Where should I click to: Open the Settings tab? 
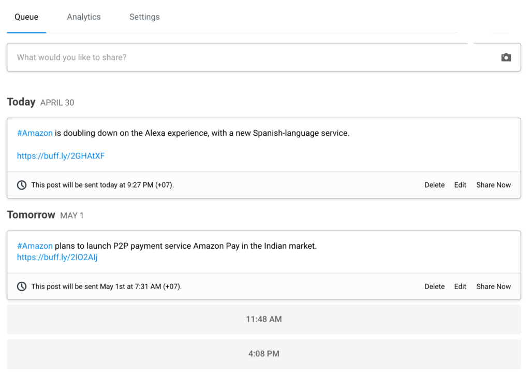pos(144,17)
